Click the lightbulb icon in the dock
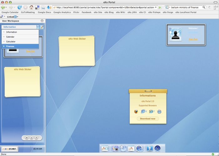 [150, 148]
